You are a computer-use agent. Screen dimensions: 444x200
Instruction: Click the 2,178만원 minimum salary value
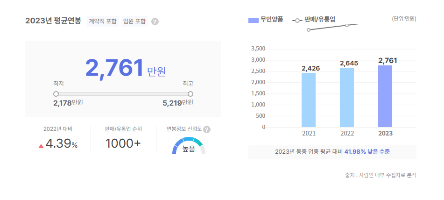[68, 103]
